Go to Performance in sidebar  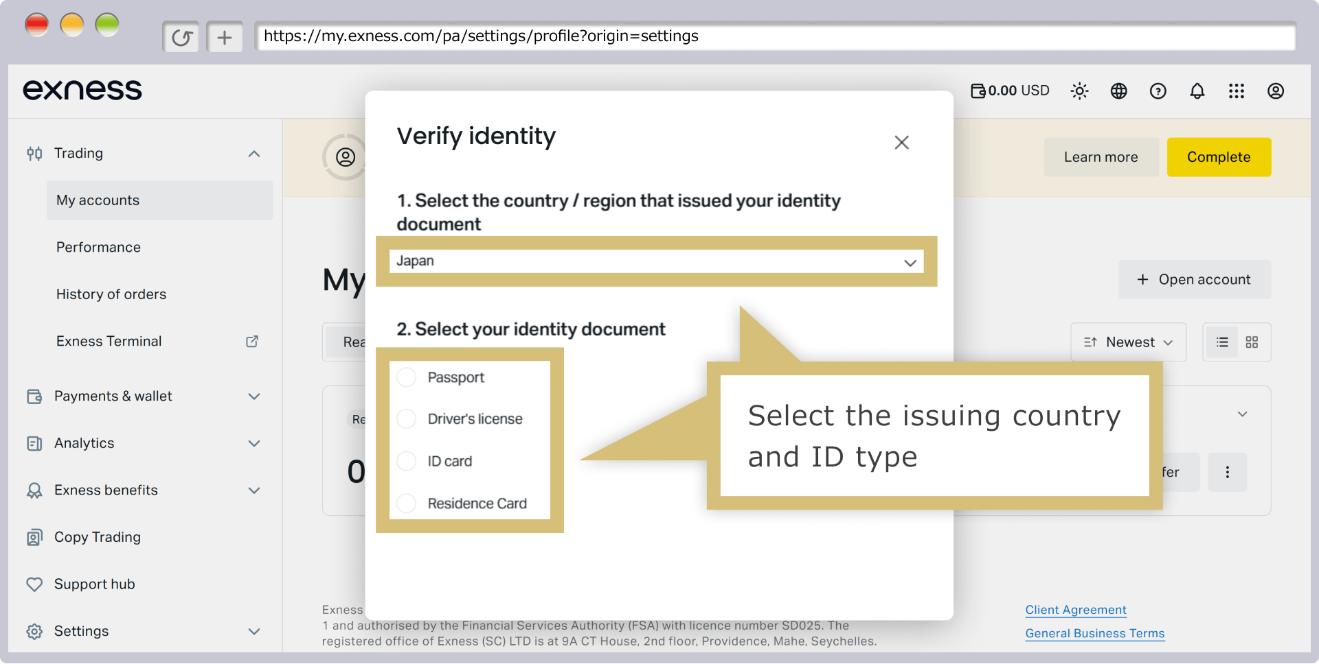coord(98,248)
